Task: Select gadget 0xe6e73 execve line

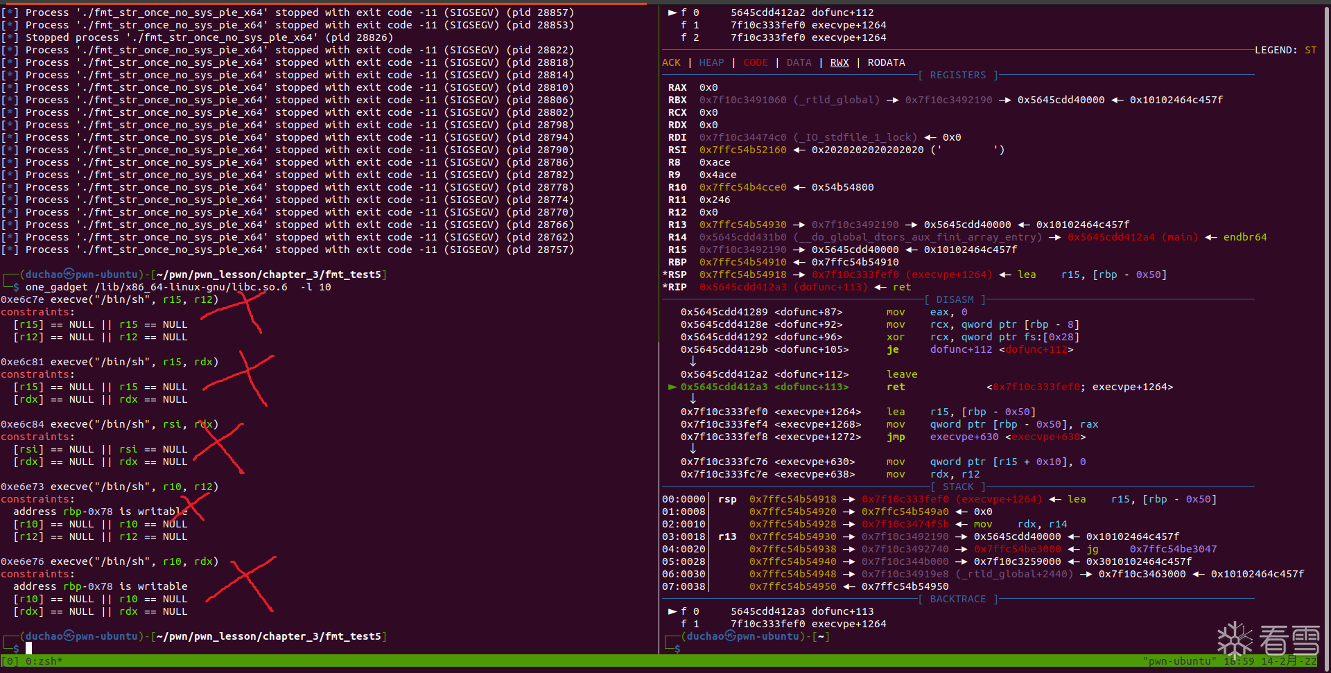Action: point(110,487)
